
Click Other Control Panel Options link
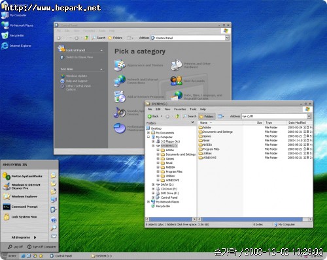pyautogui.click(x=78, y=87)
